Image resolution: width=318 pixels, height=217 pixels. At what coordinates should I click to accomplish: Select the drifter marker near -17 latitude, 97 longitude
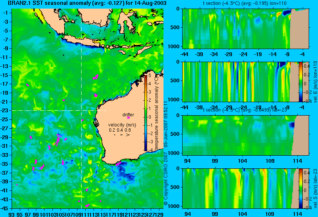[x=28, y=85]
